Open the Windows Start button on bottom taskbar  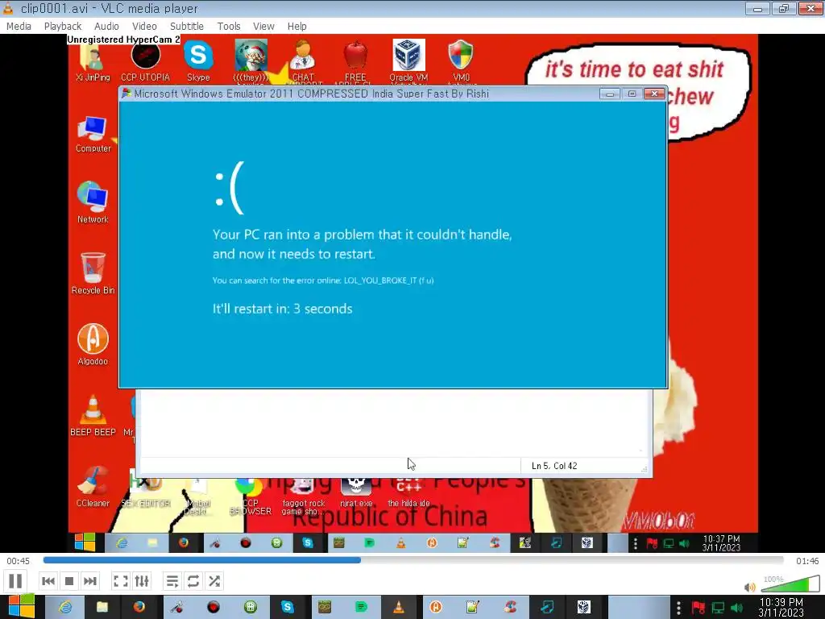click(x=22, y=606)
